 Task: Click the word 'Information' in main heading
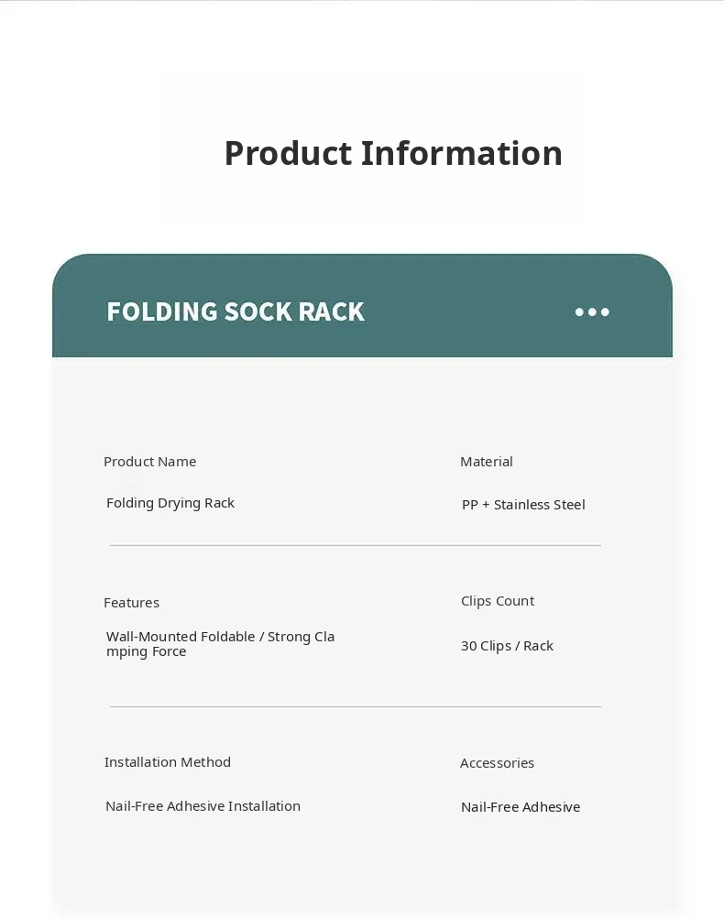point(461,153)
